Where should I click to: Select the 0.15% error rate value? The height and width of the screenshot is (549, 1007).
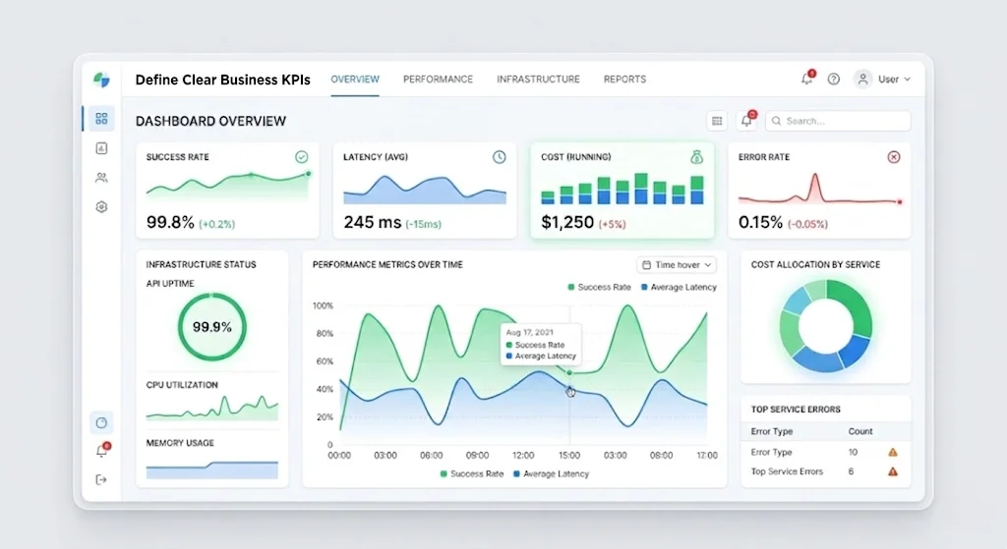(760, 223)
